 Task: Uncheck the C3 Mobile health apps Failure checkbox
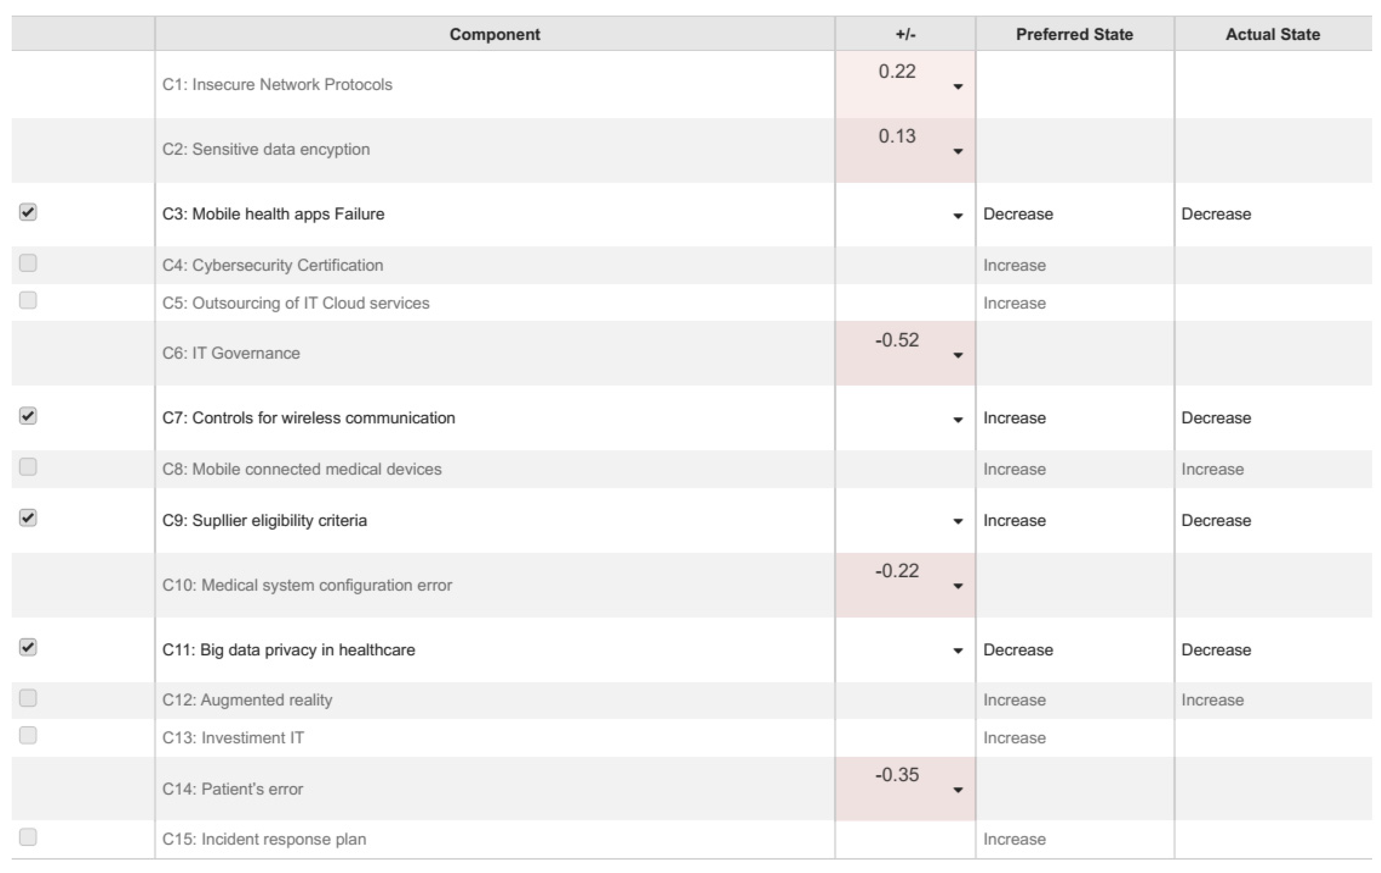(x=28, y=212)
